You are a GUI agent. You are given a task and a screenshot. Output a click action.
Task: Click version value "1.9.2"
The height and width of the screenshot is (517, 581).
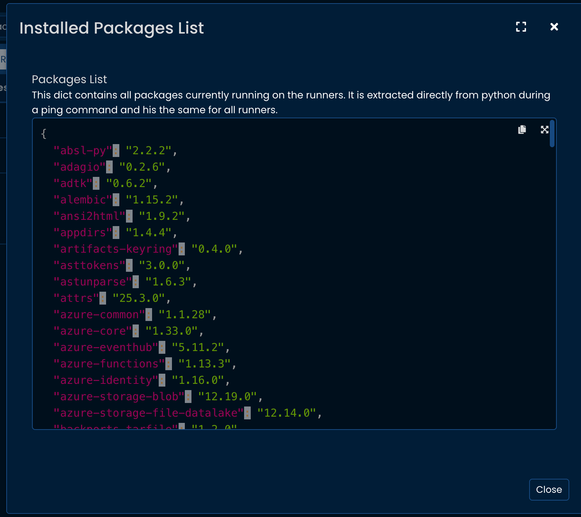click(161, 216)
